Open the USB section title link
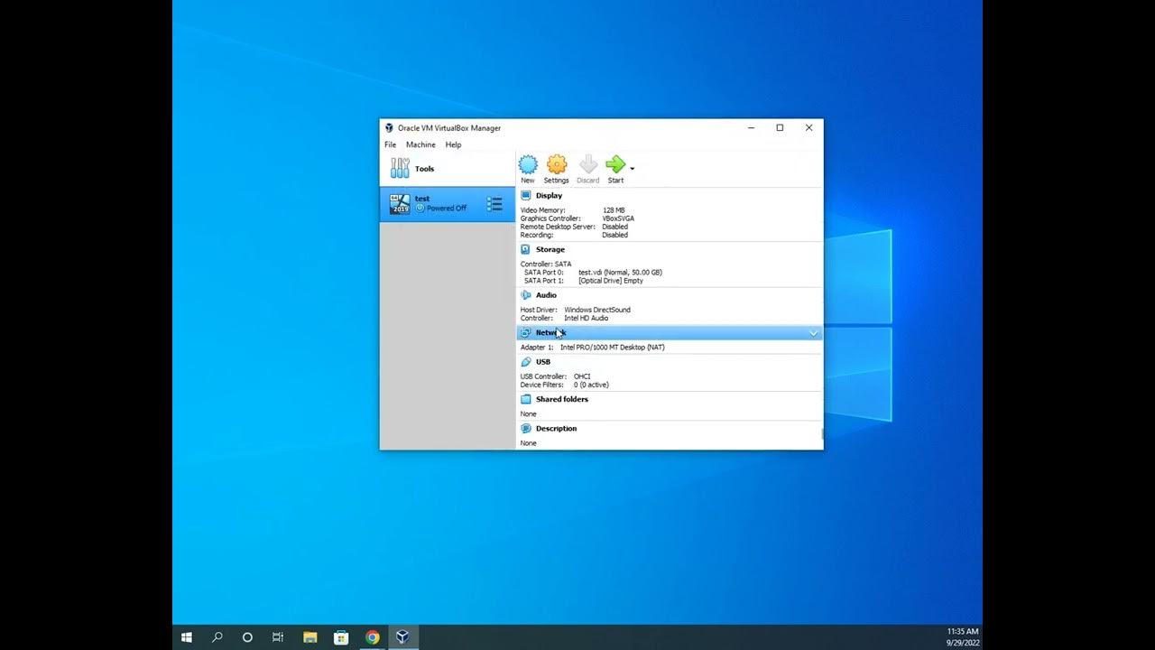 (x=543, y=361)
